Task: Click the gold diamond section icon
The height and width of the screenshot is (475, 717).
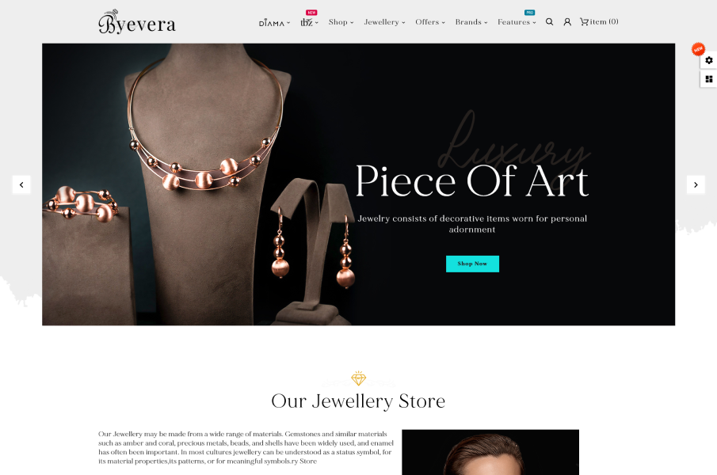Action: 358,378
